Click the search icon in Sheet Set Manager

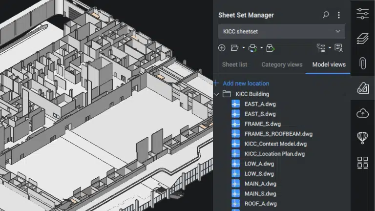(x=326, y=15)
